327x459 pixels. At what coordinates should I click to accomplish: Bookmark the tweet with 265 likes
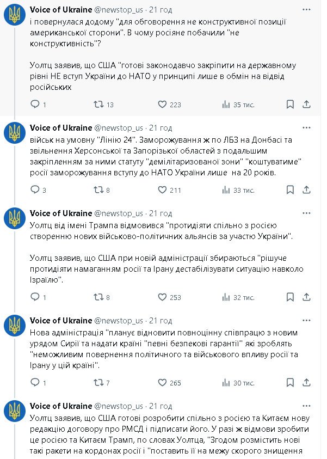click(291, 382)
